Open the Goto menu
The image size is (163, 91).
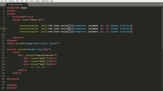pyautogui.click(x=27, y=1)
